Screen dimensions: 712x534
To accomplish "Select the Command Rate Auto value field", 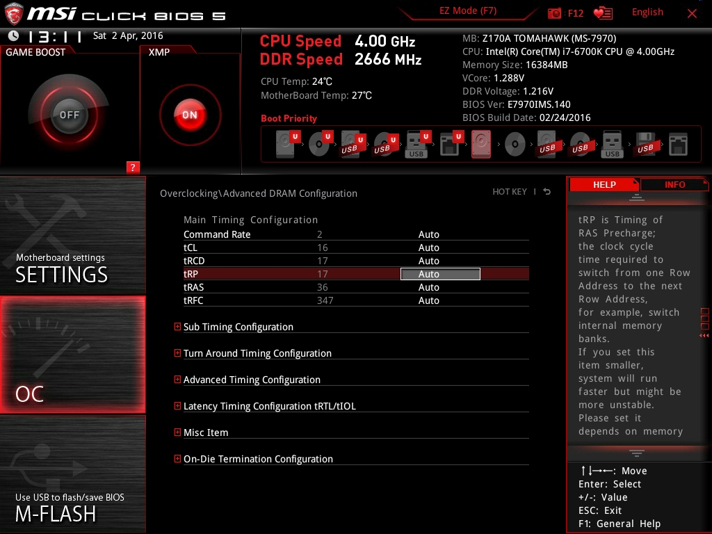I will [x=428, y=234].
